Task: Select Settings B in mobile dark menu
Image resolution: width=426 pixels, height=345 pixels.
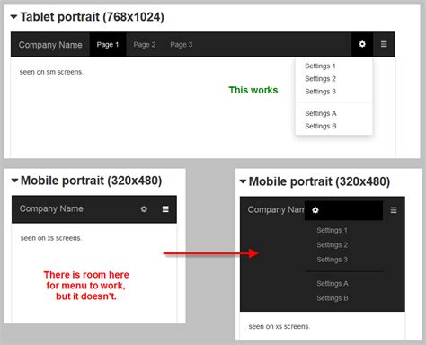Action: pyautogui.click(x=333, y=298)
